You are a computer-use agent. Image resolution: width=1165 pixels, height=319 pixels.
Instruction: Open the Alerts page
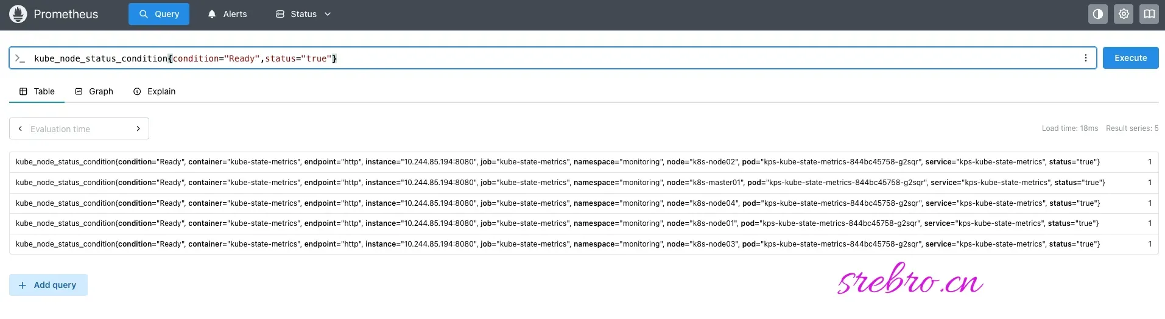point(227,14)
